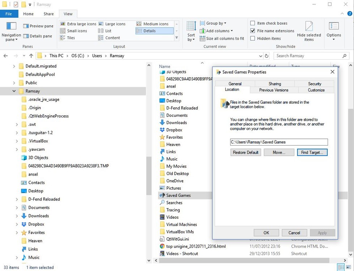Click the Navigation pane icon
This screenshot has height=271, width=354.
(x=11, y=31)
